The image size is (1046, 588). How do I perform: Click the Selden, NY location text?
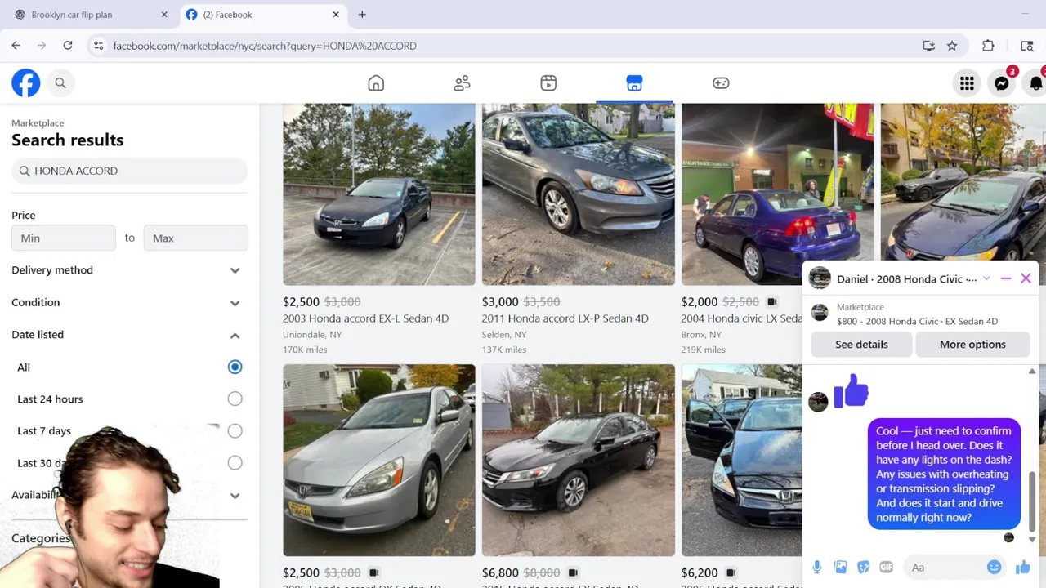504,335
